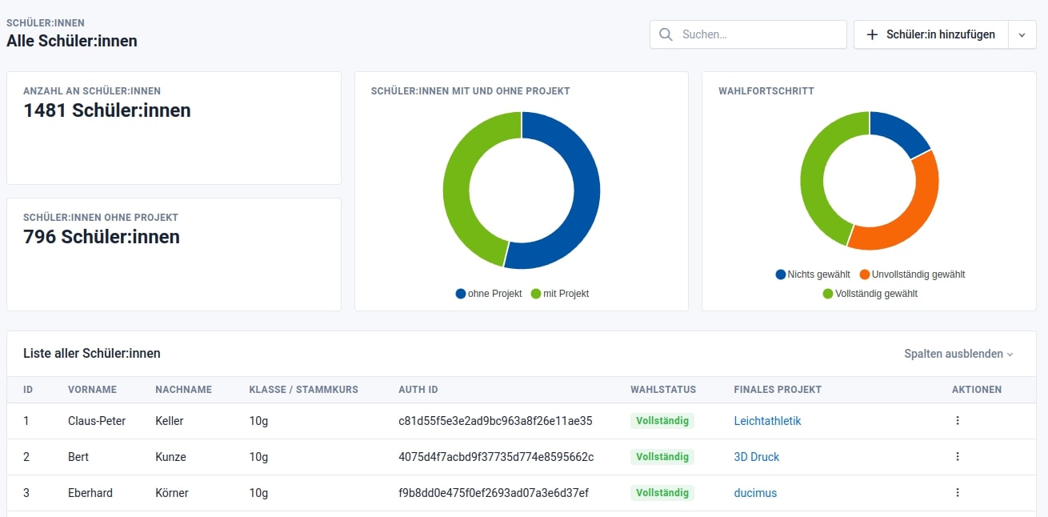
Task: Open the 3D Druck project link
Action: (x=756, y=457)
